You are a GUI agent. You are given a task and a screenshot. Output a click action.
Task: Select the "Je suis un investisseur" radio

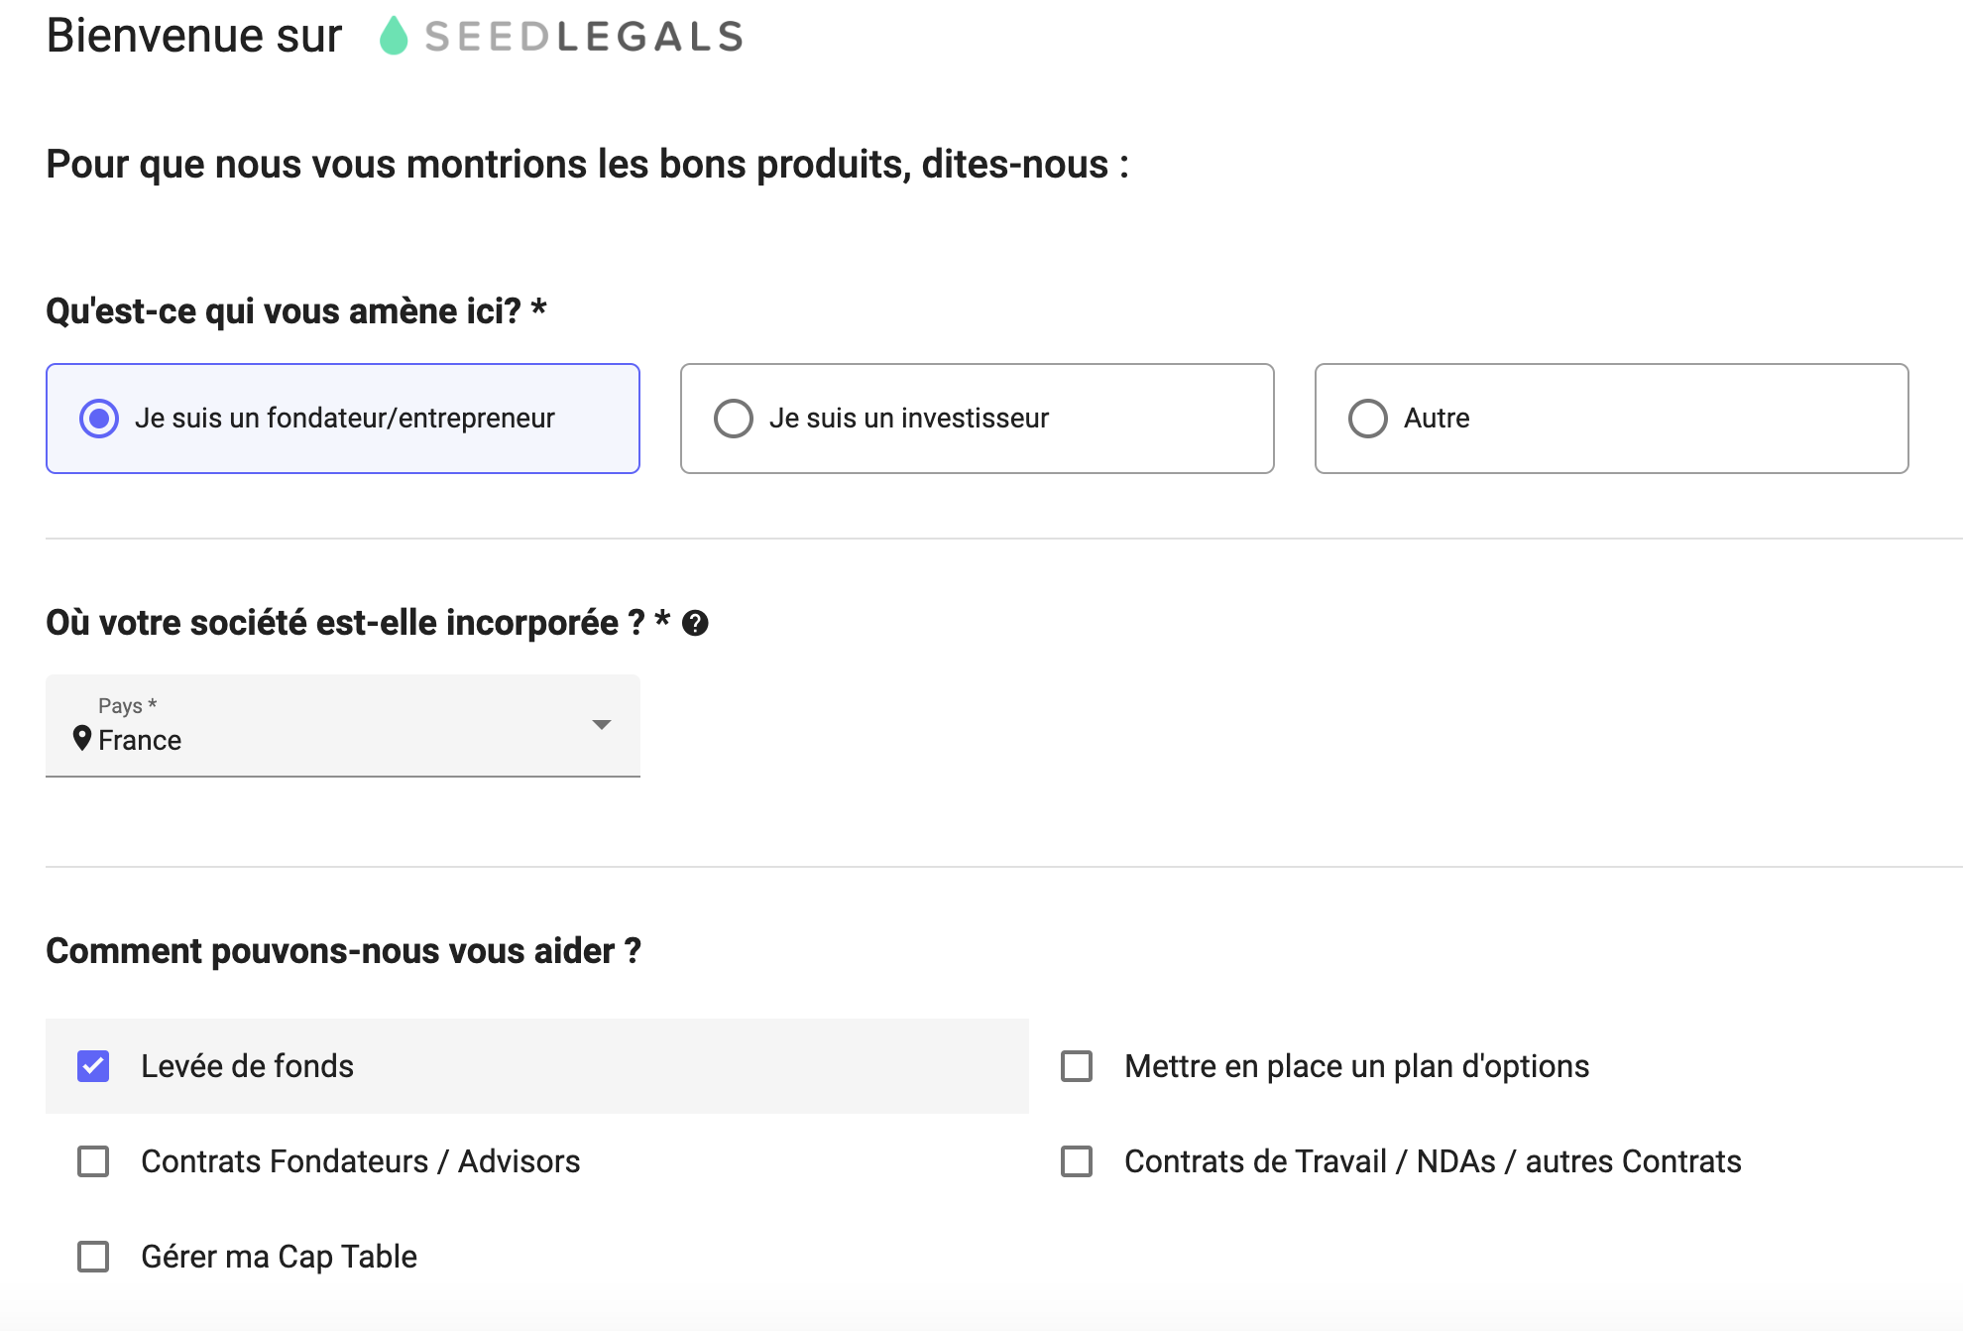click(734, 419)
